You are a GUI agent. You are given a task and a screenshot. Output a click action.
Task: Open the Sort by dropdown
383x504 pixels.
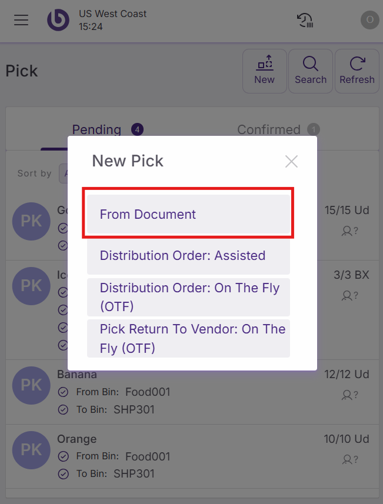pyautogui.click(x=63, y=173)
